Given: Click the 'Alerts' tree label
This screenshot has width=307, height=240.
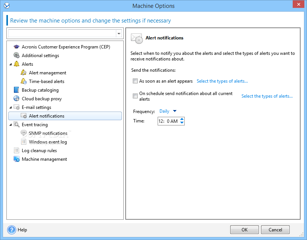Looking at the screenshot, I should [x=27, y=64].
